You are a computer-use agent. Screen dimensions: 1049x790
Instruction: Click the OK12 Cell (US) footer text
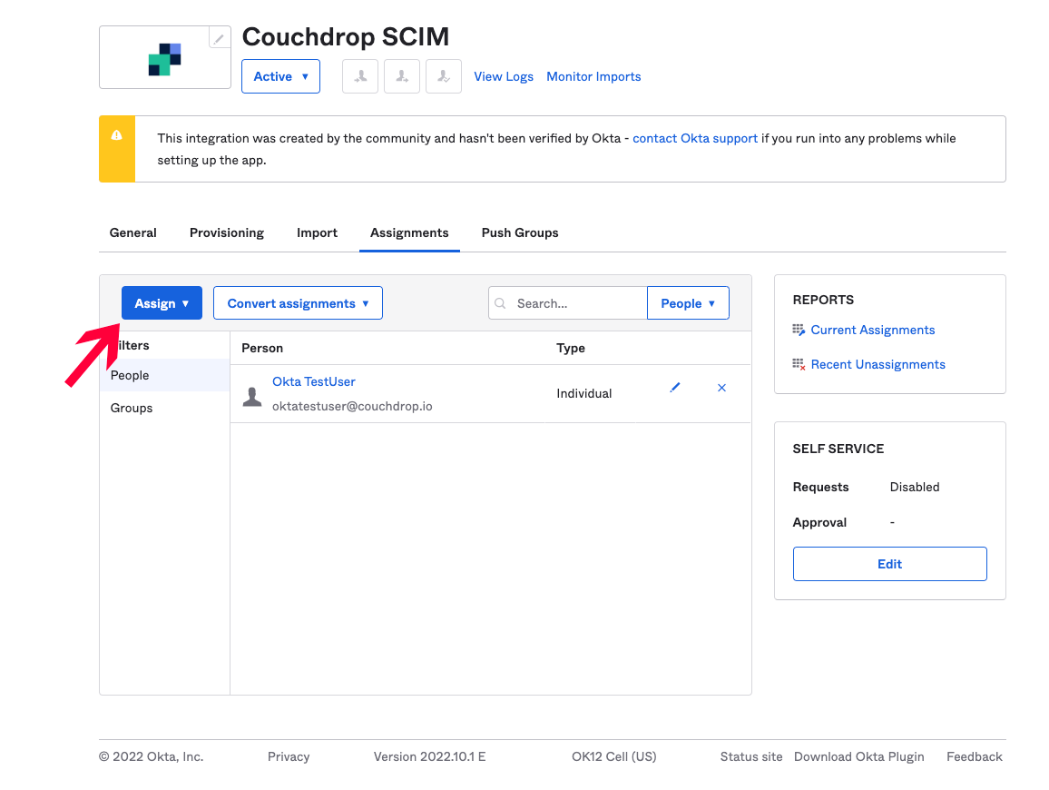[x=614, y=756]
